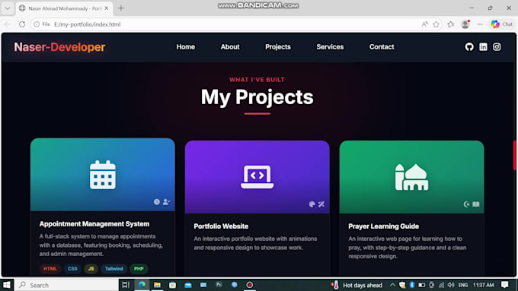This screenshot has width=518, height=291.
Task: Open a new browser tab
Action: tap(121, 8)
